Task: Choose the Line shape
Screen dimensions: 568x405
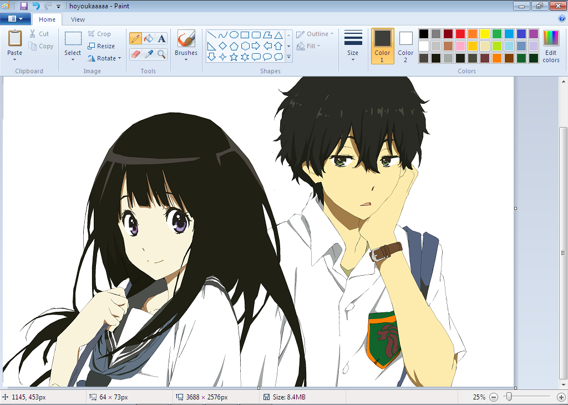Action: tap(212, 35)
